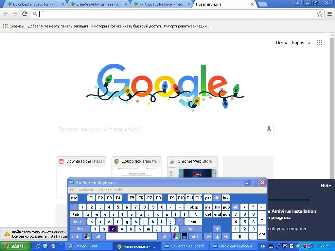Click the new tab button

click(x=262, y=4)
